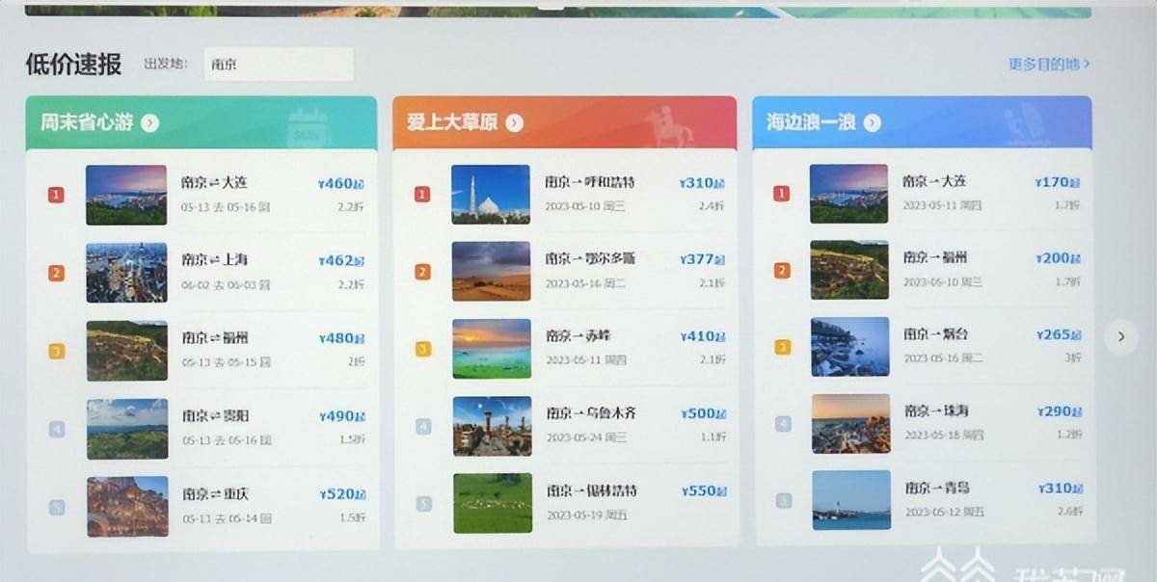Open the 南京⇌上海 city thumbnail
The image size is (1157, 582).
tap(126, 273)
